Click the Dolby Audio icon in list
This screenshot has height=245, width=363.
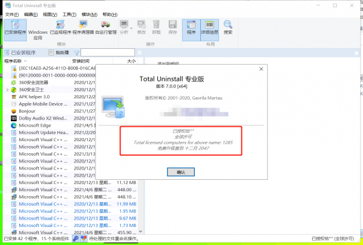coord(14,118)
